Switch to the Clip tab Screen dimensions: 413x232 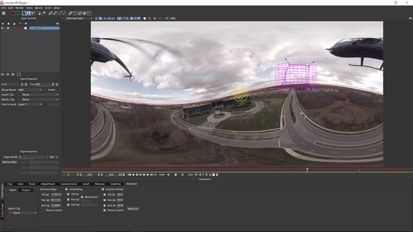[x=10, y=184]
